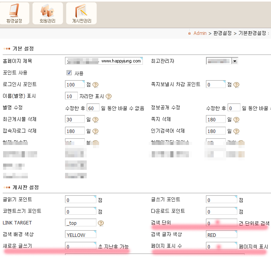Screen dimensions: 271x257
Task: Toggle the 포인트 사용 checkbox
Action: coord(69,73)
